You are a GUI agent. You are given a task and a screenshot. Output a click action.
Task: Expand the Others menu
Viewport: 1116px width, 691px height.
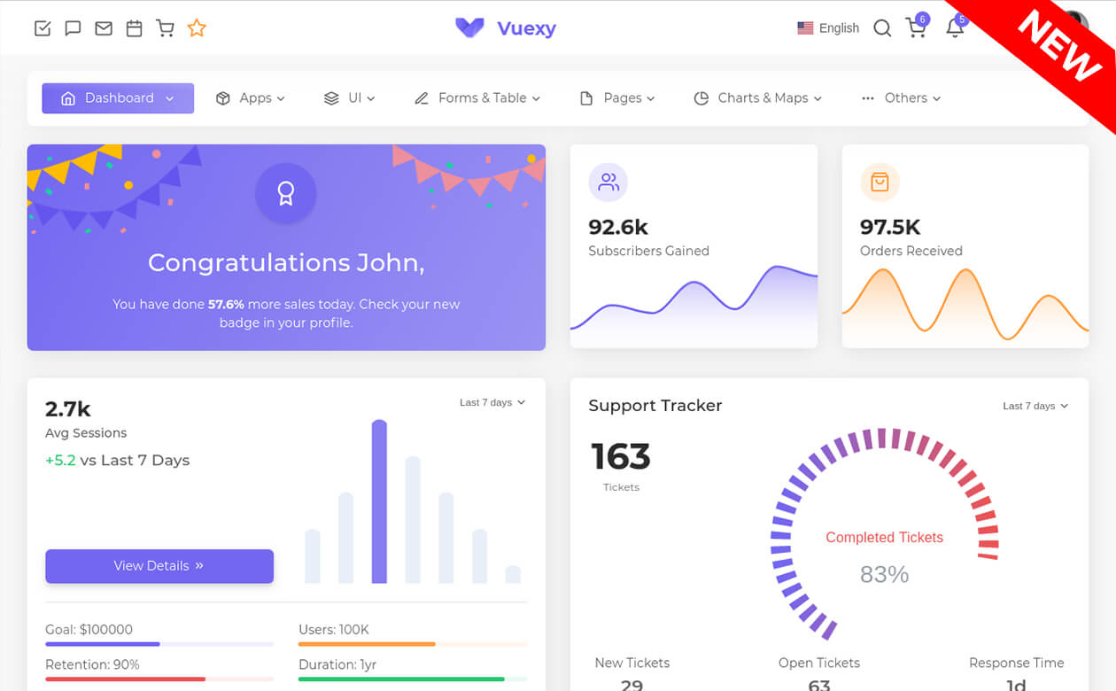[901, 98]
